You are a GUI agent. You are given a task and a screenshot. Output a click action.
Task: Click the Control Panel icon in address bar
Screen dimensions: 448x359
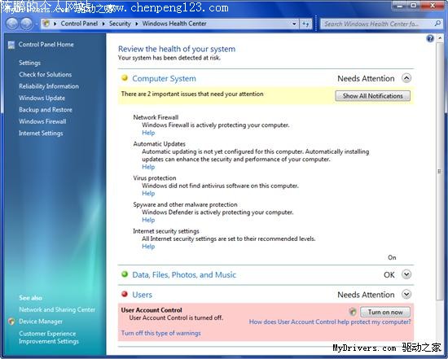point(46,24)
